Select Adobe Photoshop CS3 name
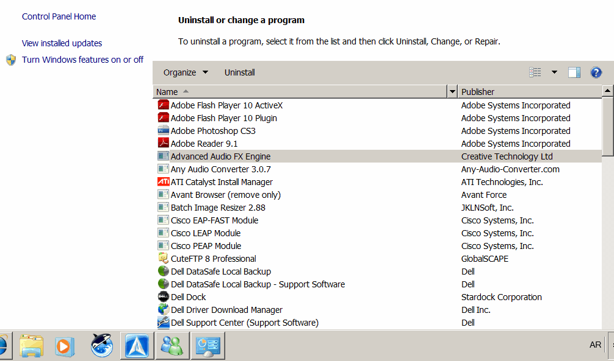Viewport: 614px width, 361px height. click(x=213, y=131)
